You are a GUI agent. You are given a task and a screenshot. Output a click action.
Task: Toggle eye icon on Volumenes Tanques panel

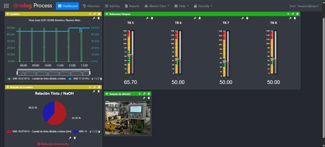coord(107,14)
